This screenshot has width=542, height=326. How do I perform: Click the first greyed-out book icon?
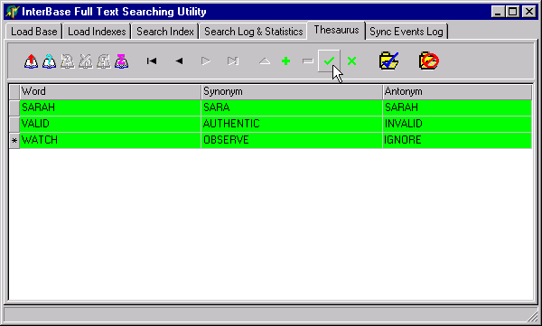(x=68, y=61)
